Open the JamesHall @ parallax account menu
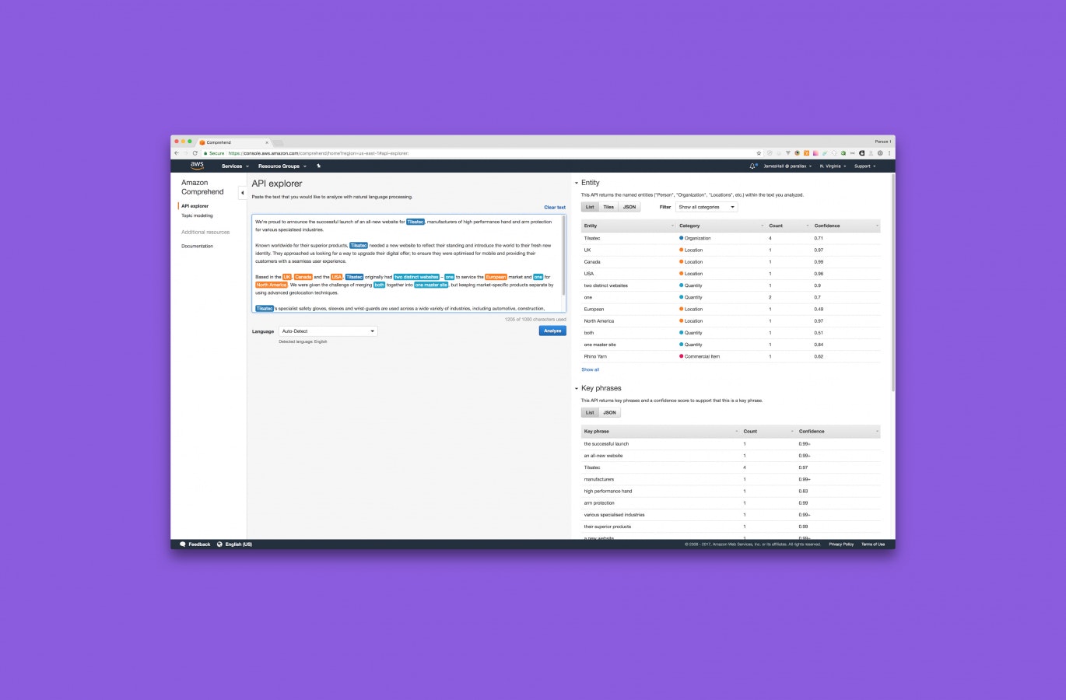 787,166
